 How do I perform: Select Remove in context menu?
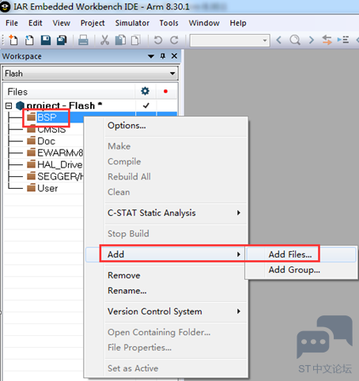[166, 275]
